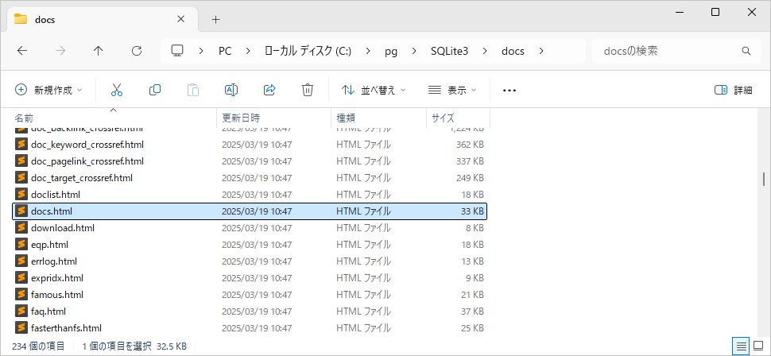The image size is (771, 356).
Task: Open the 新規作成 dropdown menu
Action: (48, 90)
